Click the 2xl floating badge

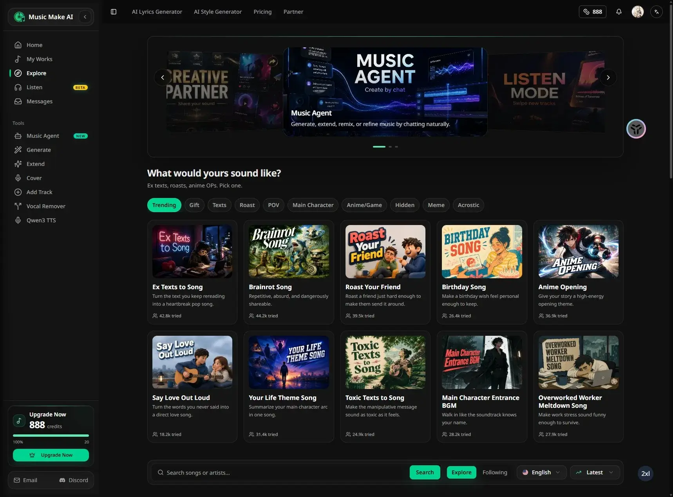(645, 474)
